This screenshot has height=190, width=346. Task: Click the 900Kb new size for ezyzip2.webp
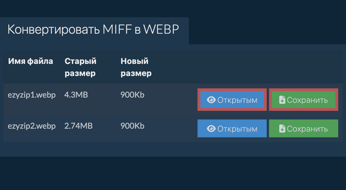tap(132, 126)
